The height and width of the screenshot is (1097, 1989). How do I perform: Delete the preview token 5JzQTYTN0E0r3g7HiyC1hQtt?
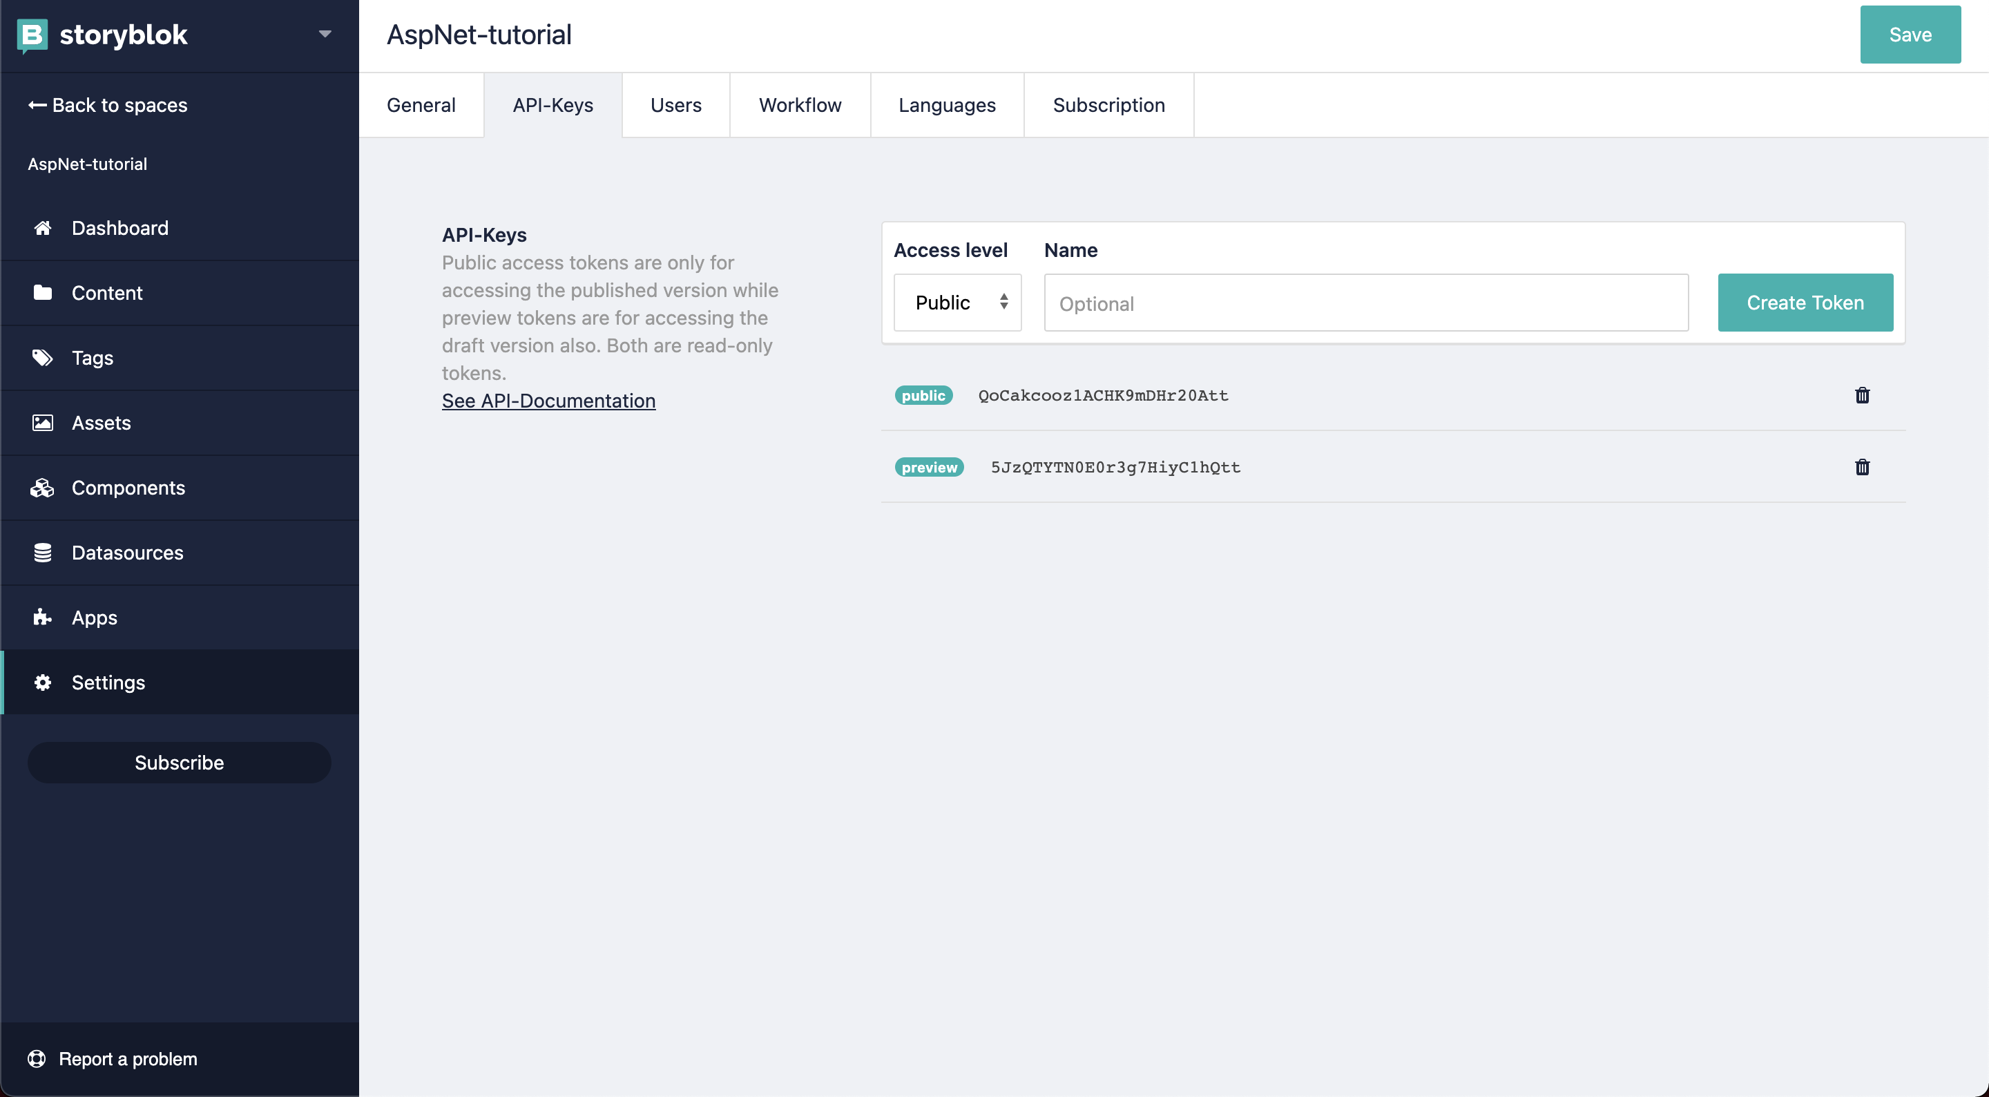click(x=1863, y=468)
